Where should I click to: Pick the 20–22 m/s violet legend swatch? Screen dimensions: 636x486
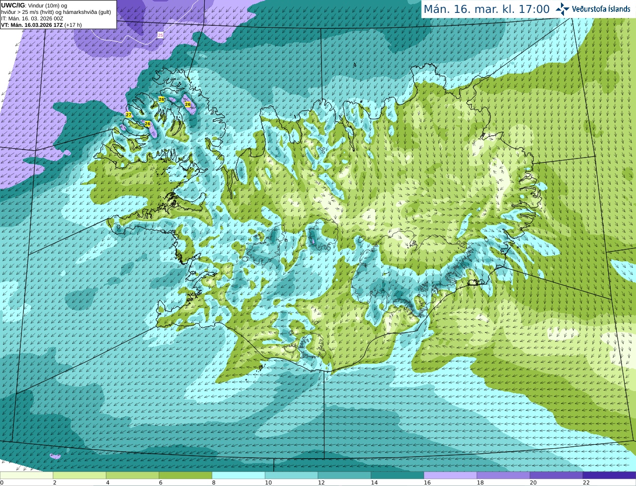coord(556,476)
